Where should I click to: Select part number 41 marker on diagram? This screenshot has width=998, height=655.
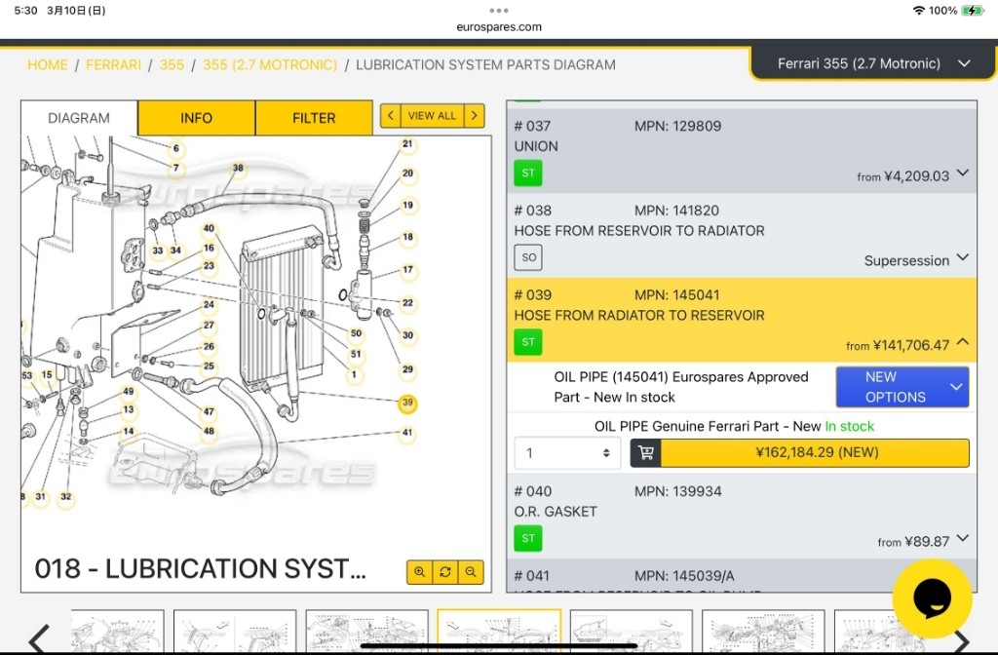click(407, 433)
